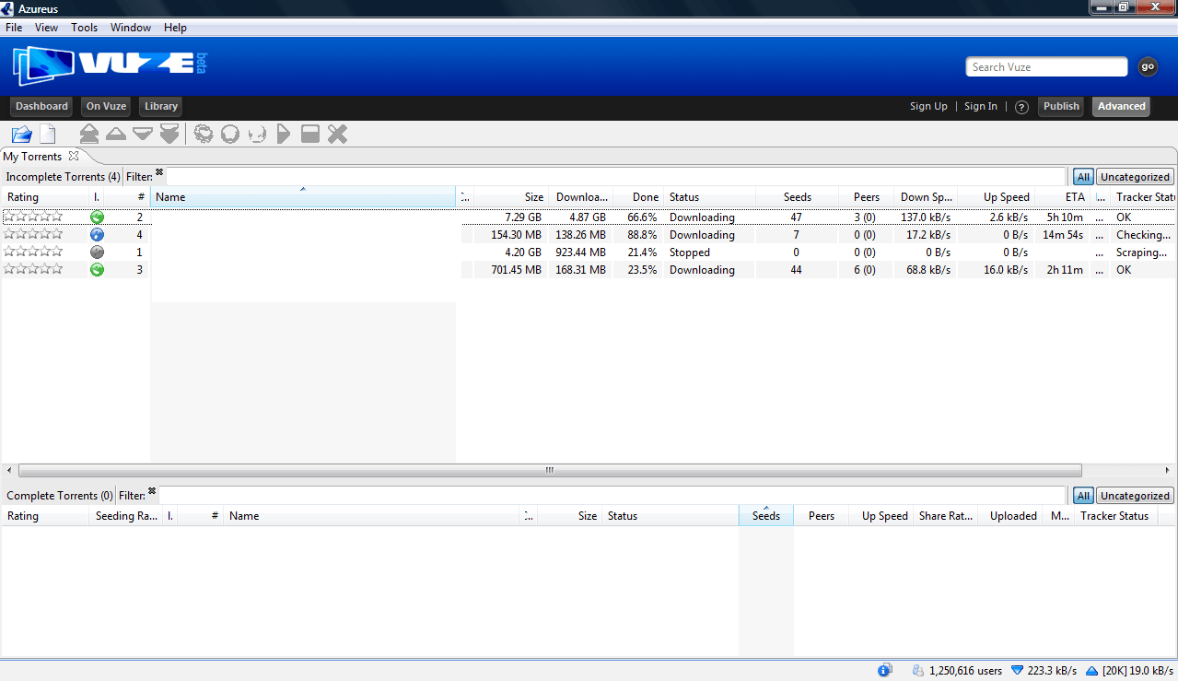Click the Start torrent toolbar icon

point(284,134)
